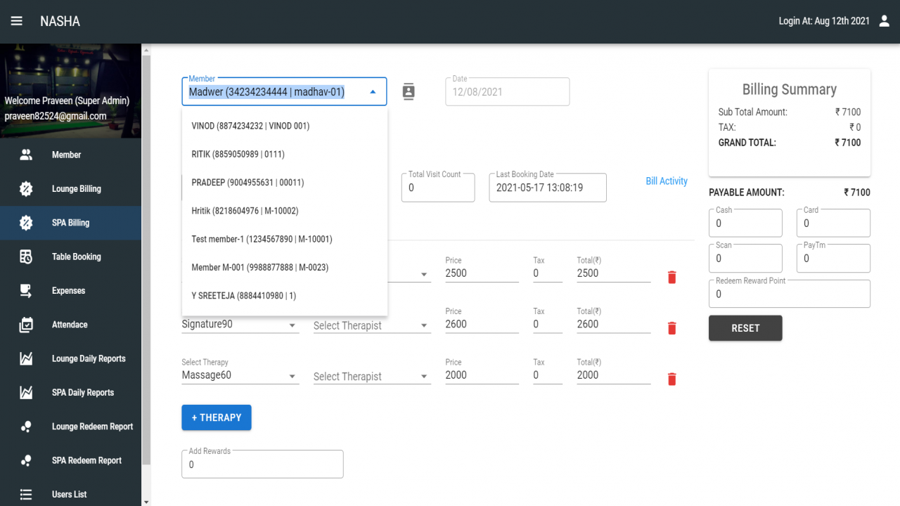Open the Bill Activity link
Screen dimensions: 900x506
pyautogui.click(x=667, y=181)
